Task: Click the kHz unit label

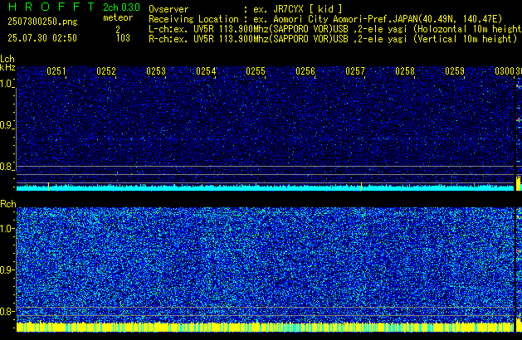Action: click(x=7, y=67)
